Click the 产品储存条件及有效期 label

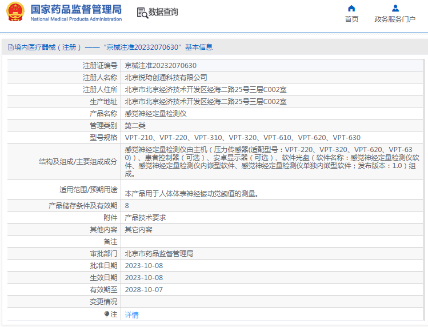(x=83, y=205)
